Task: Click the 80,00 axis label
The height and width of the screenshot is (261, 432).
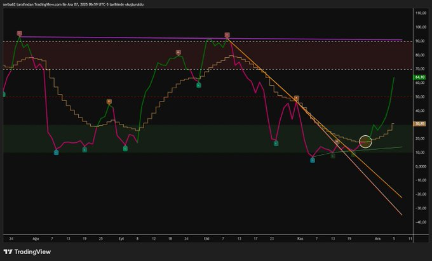Action: [x=421, y=55]
